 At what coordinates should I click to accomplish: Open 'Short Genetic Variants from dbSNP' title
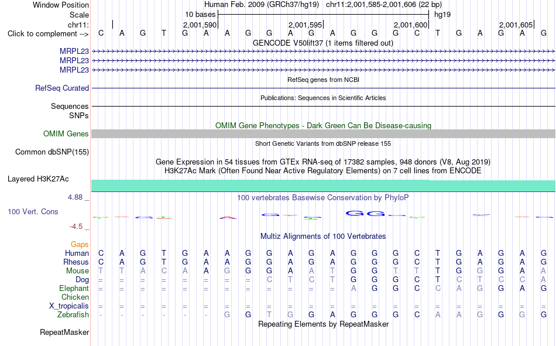323,143
